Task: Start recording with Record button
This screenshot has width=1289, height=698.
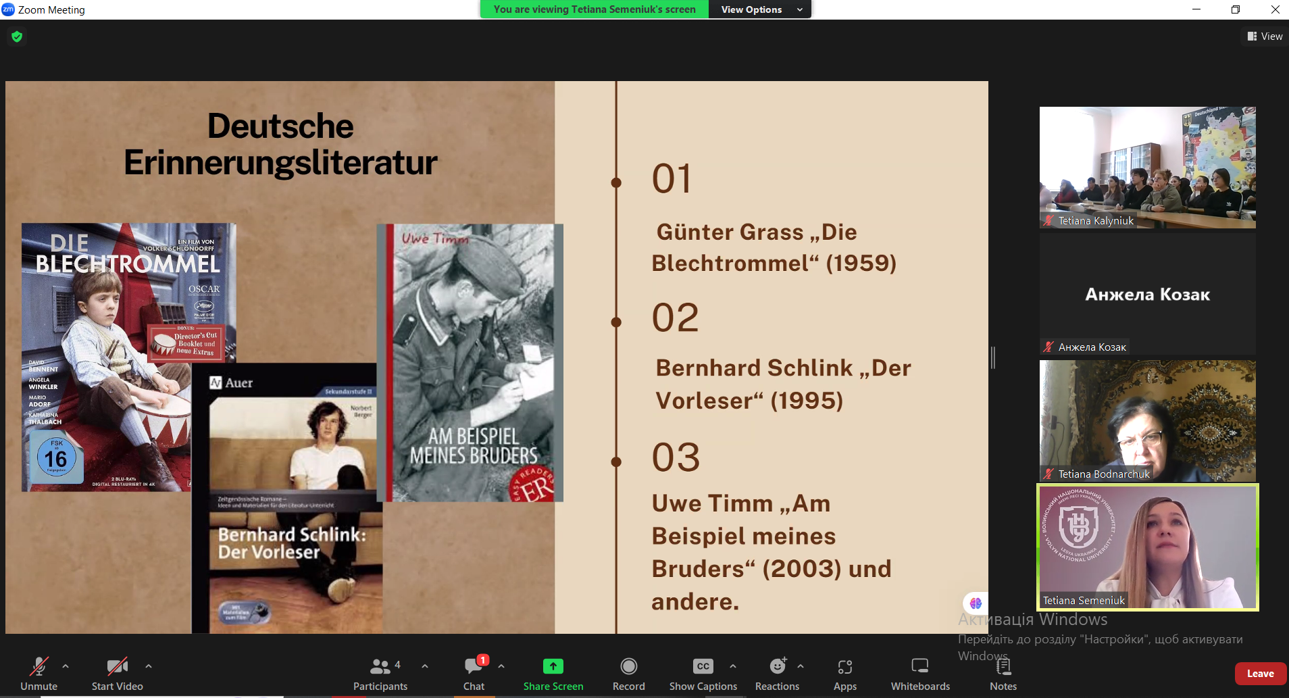Action: click(x=628, y=674)
